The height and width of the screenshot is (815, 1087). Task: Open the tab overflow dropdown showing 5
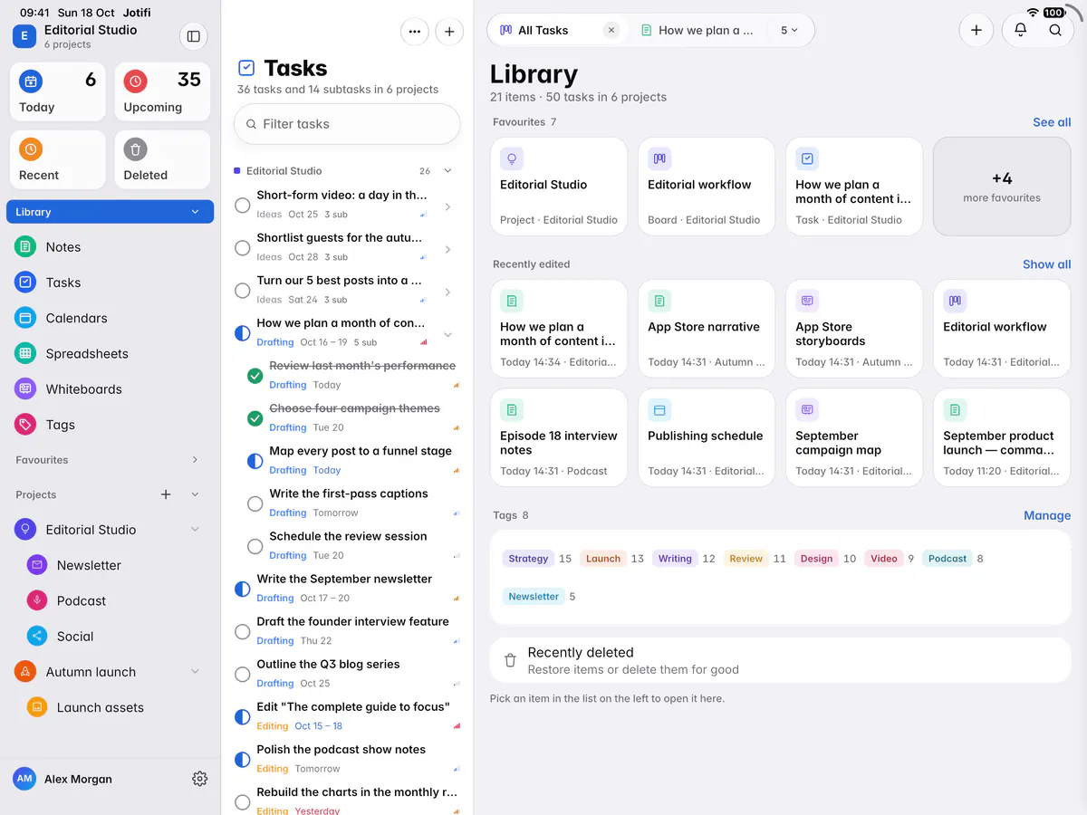pyautogui.click(x=790, y=30)
